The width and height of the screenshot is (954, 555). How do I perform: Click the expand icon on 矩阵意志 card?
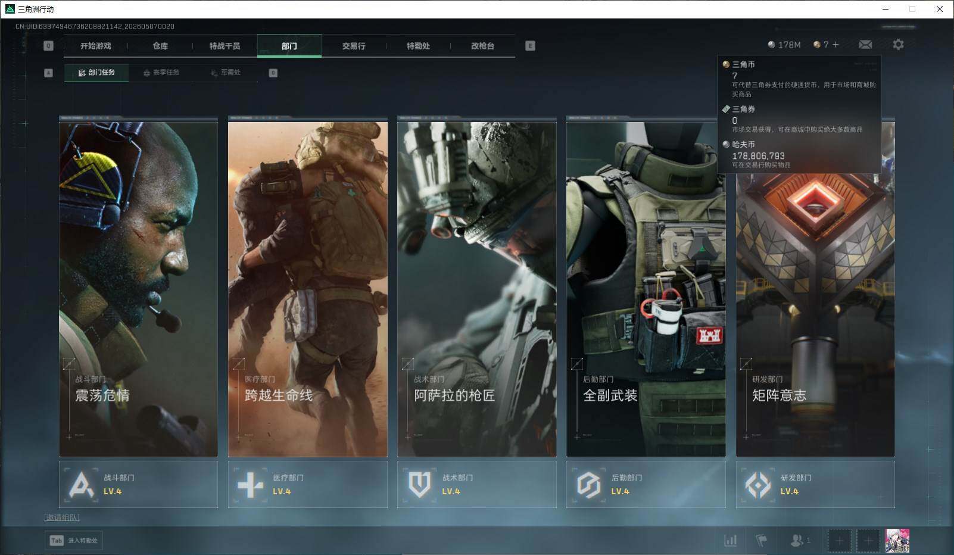tap(746, 363)
